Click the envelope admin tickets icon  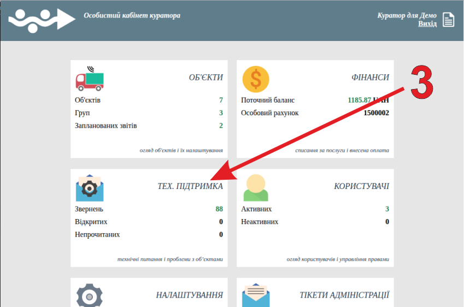(255, 296)
